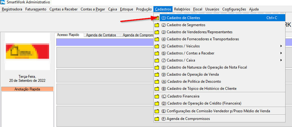Click the SmartWork app icon in title bar
This screenshot has height=127, width=292.
(x=3, y=2)
